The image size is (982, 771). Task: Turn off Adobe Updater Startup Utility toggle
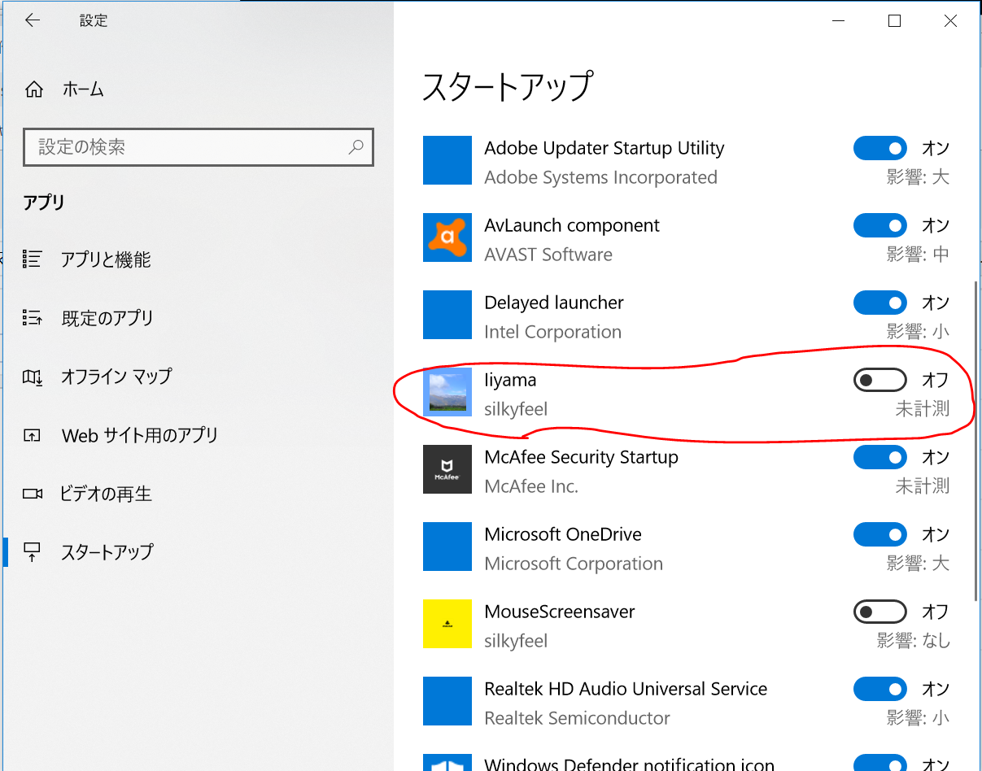[879, 148]
